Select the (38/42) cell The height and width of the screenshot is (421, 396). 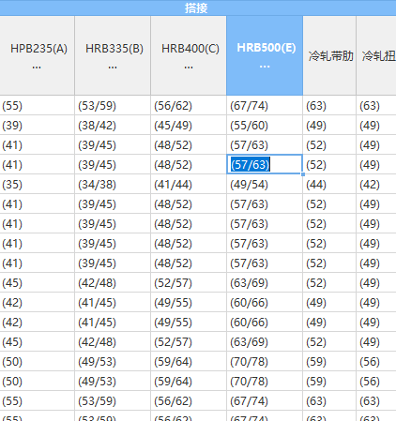[x=113, y=125]
